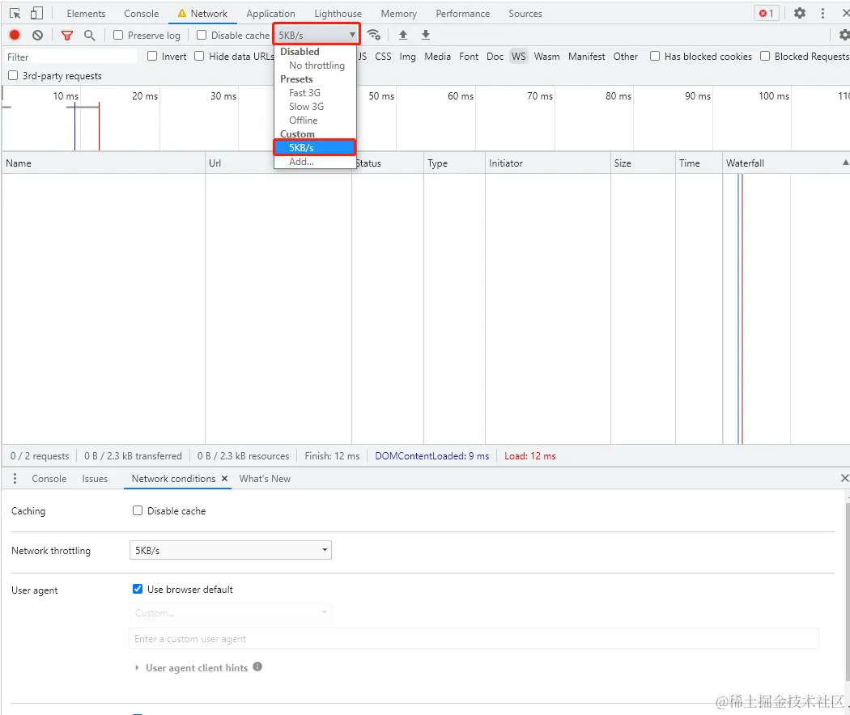The width and height of the screenshot is (850, 715).
Task: Open network panel settings gear
Action: 844,36
